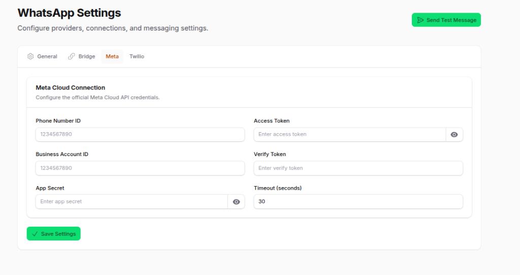Click the Send Test Message button

click(446, 20)
